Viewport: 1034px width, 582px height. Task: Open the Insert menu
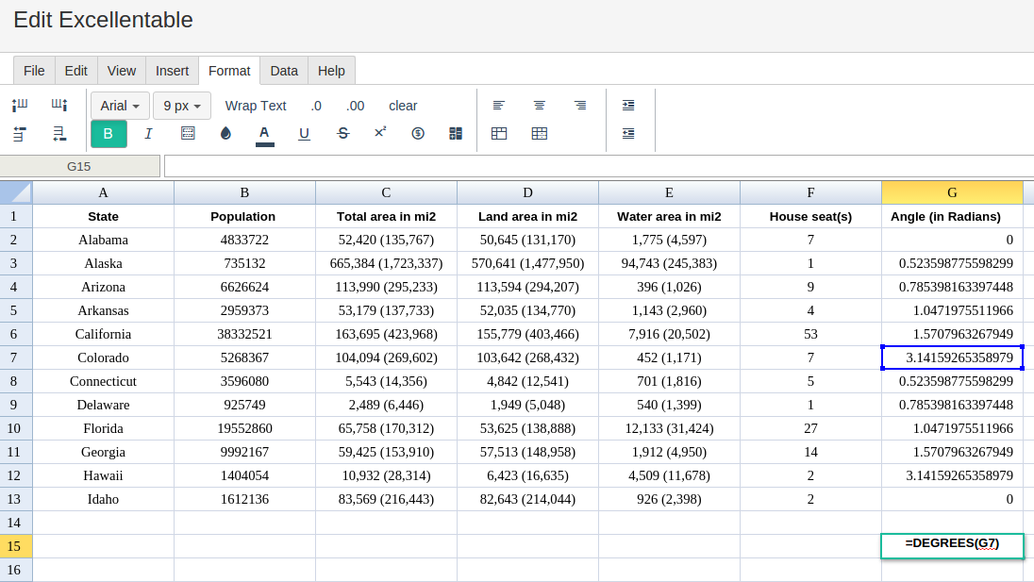[172, 71]
